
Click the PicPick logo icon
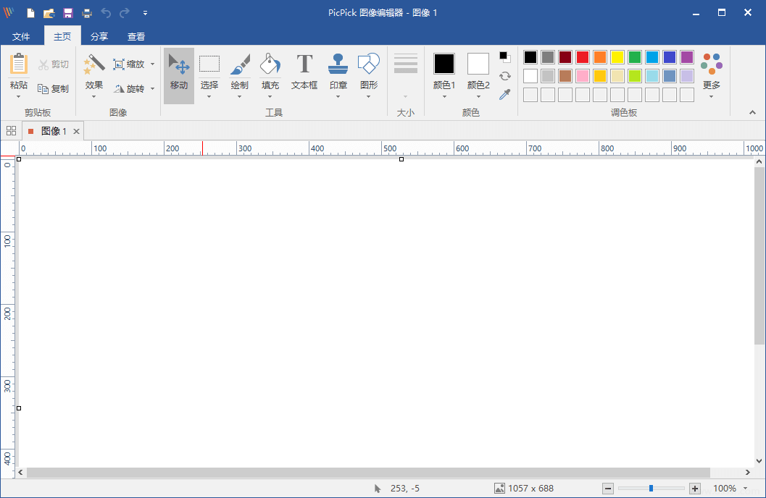click(8, 13)
